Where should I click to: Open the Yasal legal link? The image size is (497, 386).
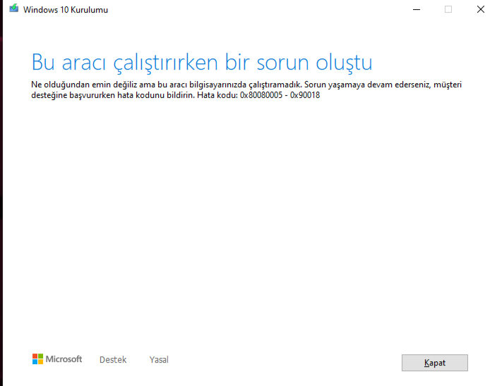pyautogui.click(x=159, y=360)
